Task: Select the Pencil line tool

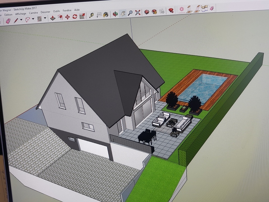Action: (x=16, y=20)
